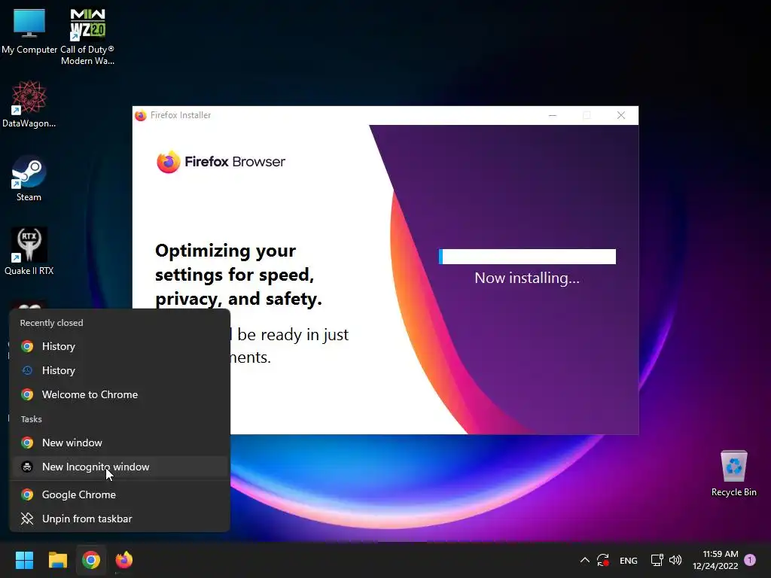Open the volume speaker icon

pos(675,560)
